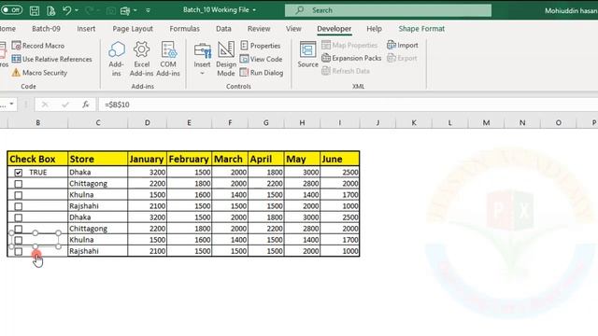Click the Save icon in title bar
The width and height of the screenshot is (598, 336).
coord(35,10)
